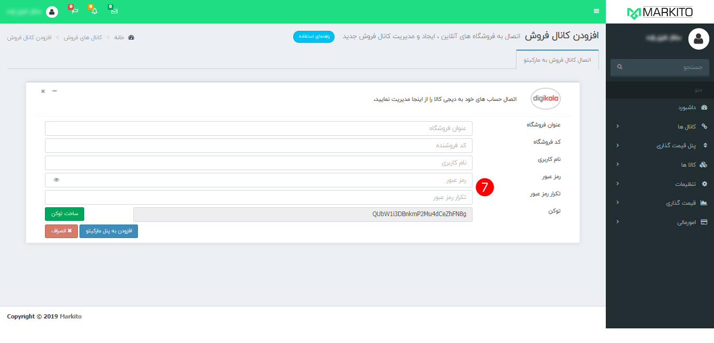Open کانال ها sidebar menu

[660, 126]
